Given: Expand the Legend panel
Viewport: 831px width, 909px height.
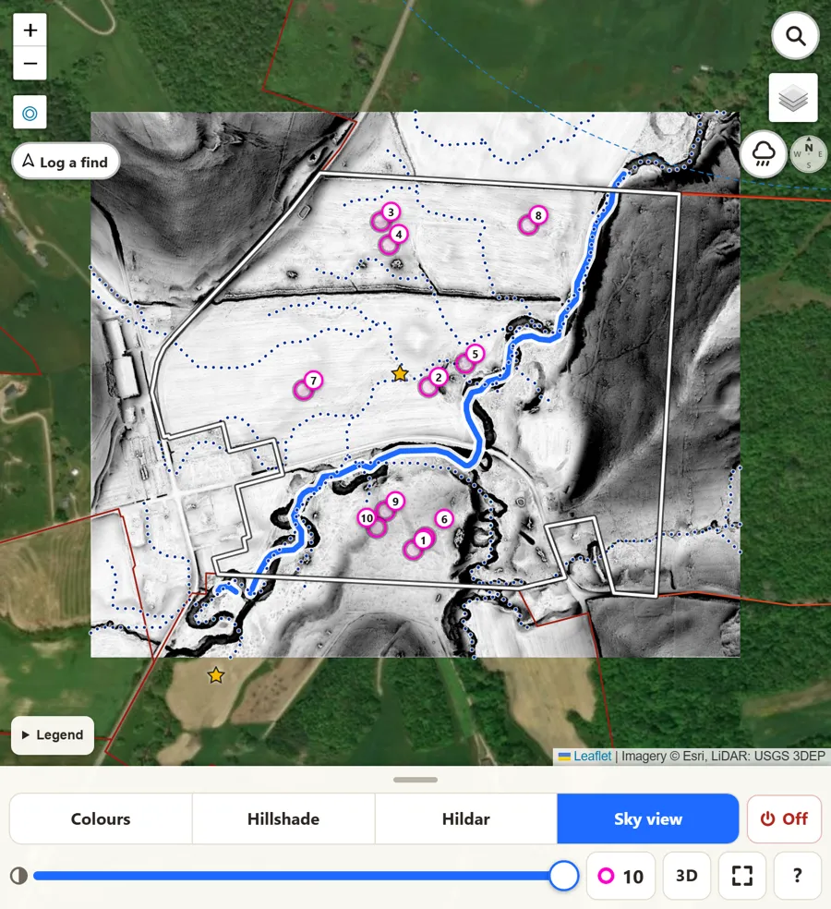Looking at the screenshot, I should pos(53,735).
